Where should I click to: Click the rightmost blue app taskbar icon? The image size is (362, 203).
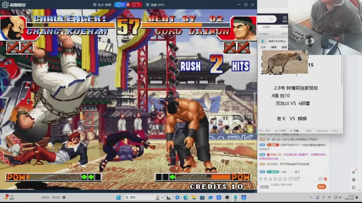click(243, 198)
